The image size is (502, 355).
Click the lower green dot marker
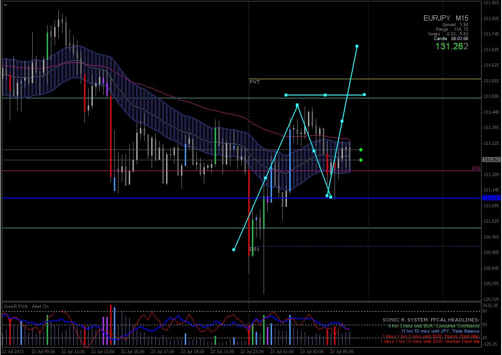tap(361, 160)
